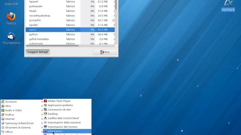Open Audio e Video menu category
Image resolution: width=241 pixels, height=135 pixels.
pyautogui.click(x=22, y=110)
